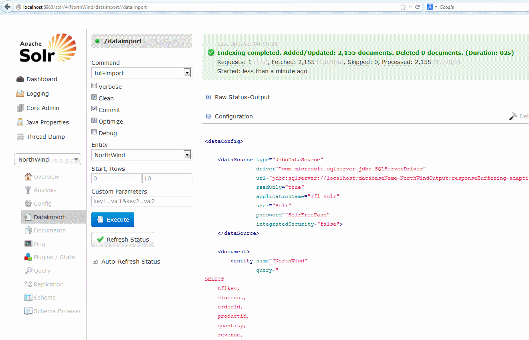This screenshot has width=529, height=340.
Task: Click the Logging icon
Action: pyautogui.click(x=20, y=94)
